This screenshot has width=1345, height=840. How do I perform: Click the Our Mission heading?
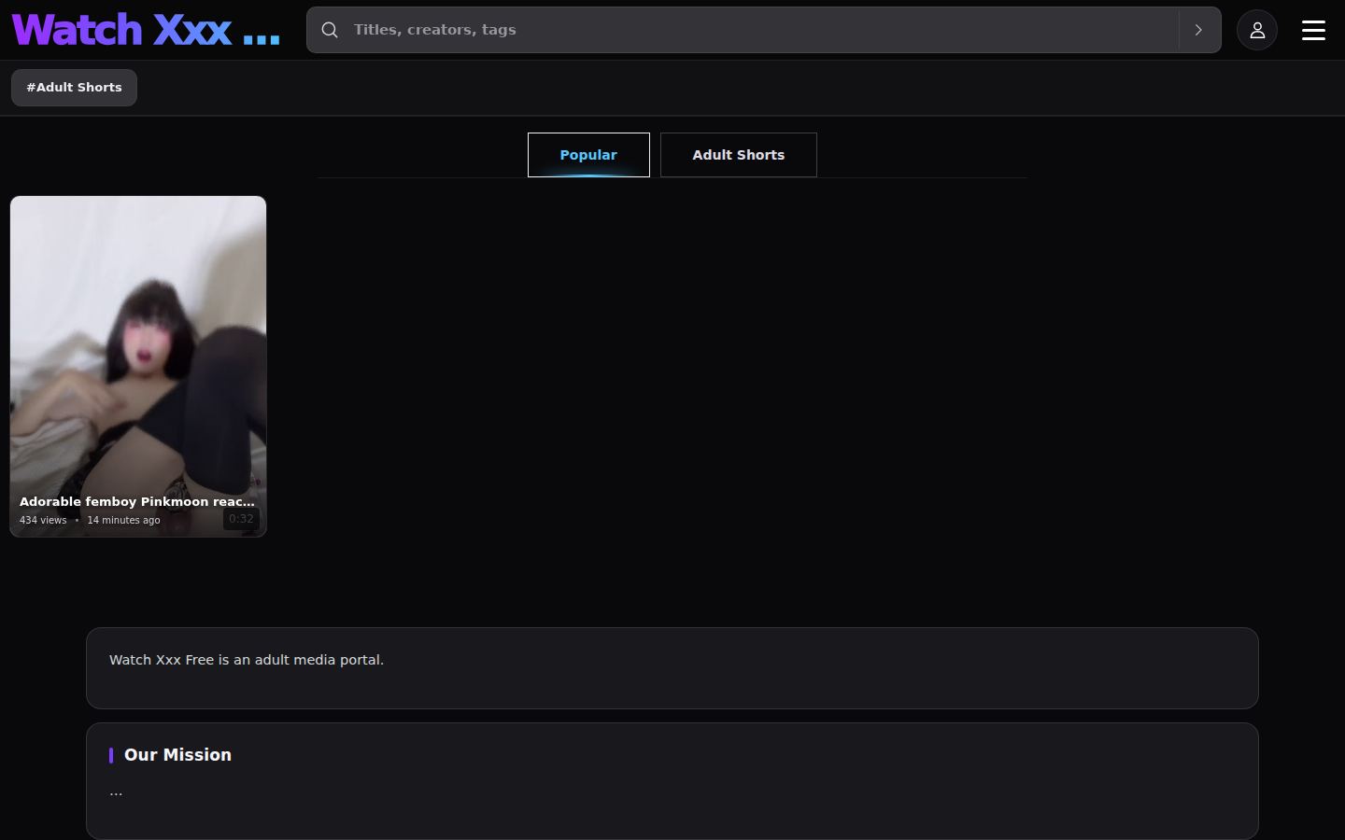177,755
